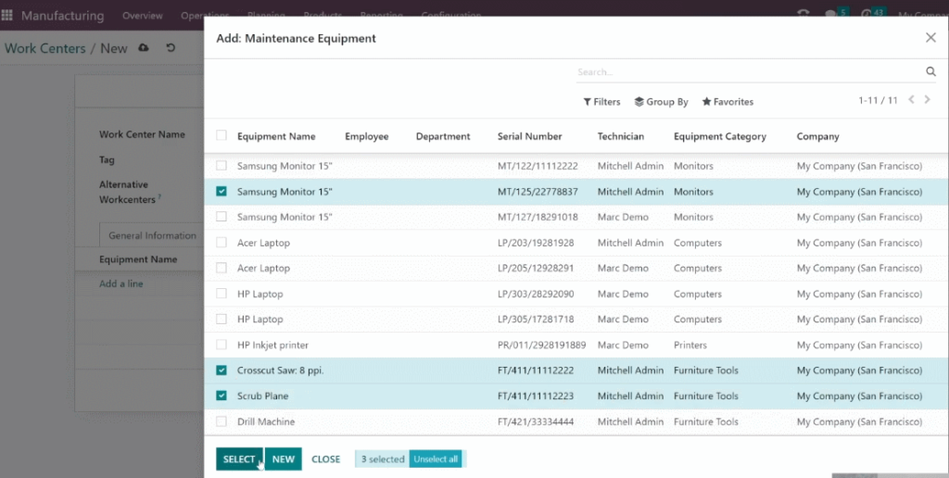Go back to Work Centers breadcrumb
The height and width of the screenshot is (478, 949).
[x=45, y=48]
